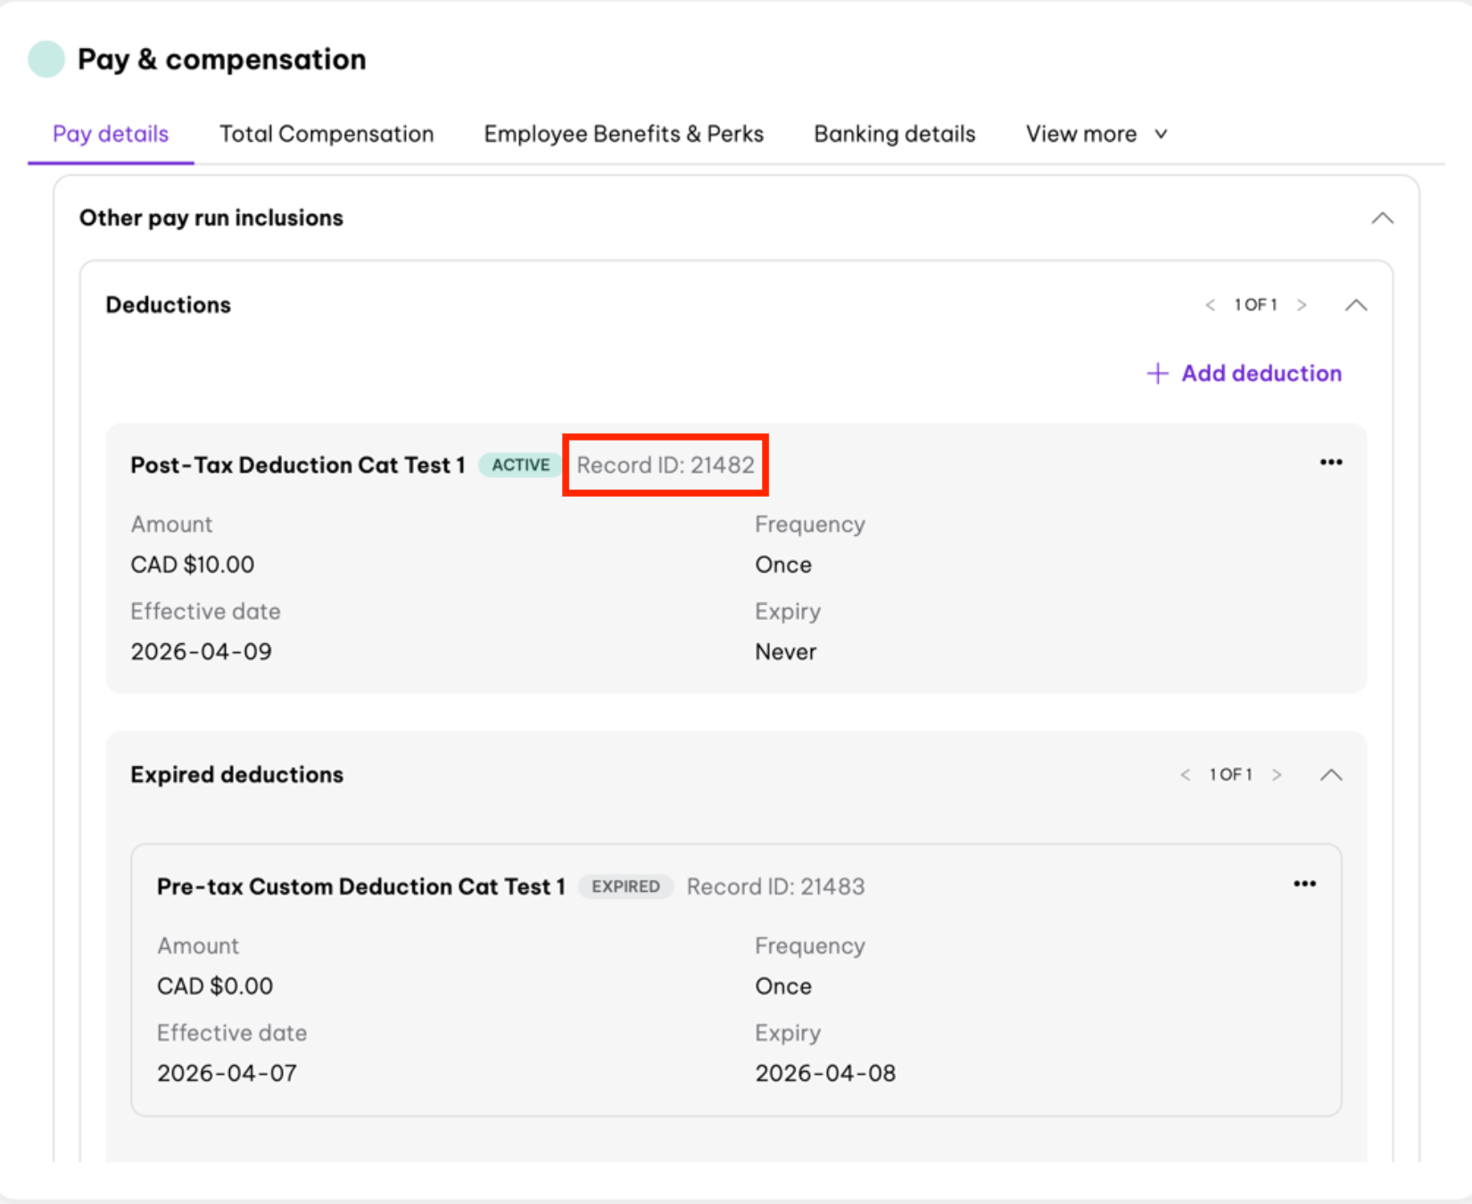Collapse the Expired deductions section

coord(1330,775)
